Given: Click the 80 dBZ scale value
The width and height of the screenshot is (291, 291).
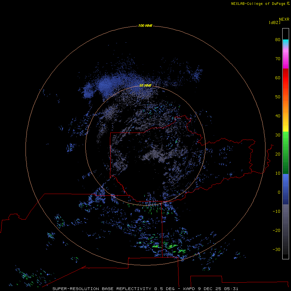Looking at the screenshot, I should point(278,39).
